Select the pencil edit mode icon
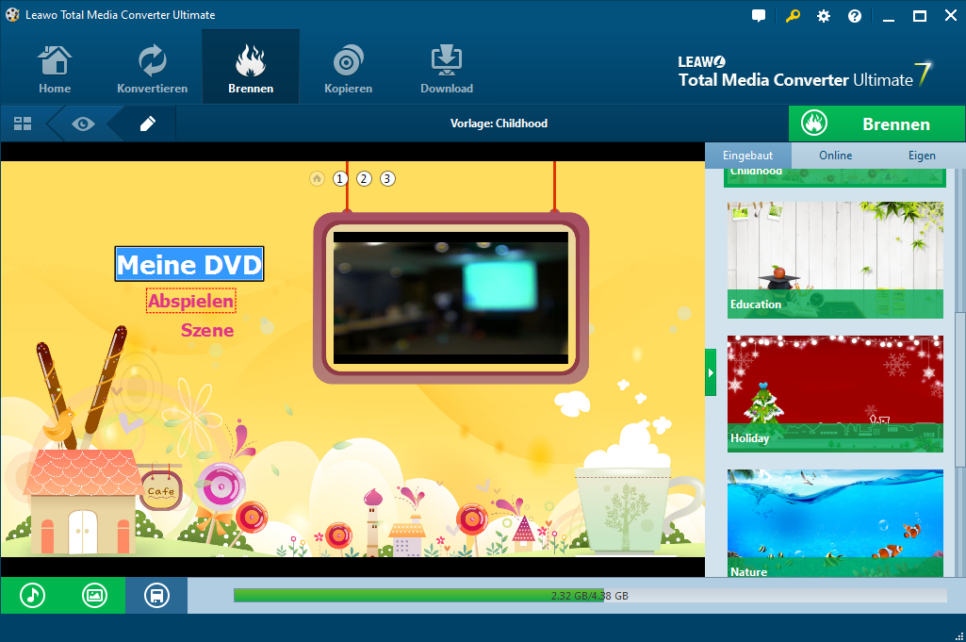This screenshot has height=642, width=966. pyautogui.click(x=148, y=123)
